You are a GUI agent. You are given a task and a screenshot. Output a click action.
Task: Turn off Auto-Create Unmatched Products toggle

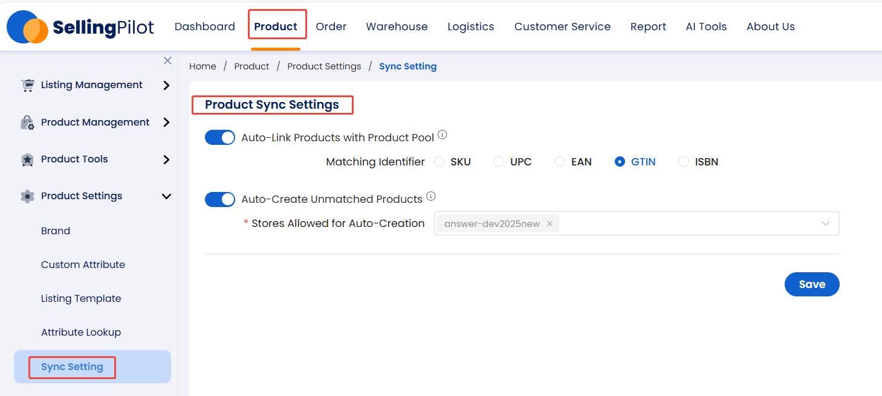click(x=220, y=199)
